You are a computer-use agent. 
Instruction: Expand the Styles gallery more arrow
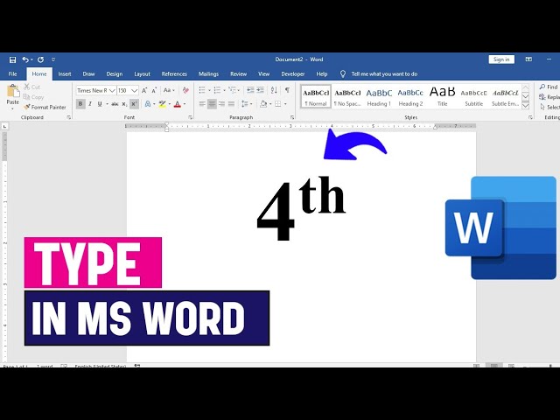[525, 106]
